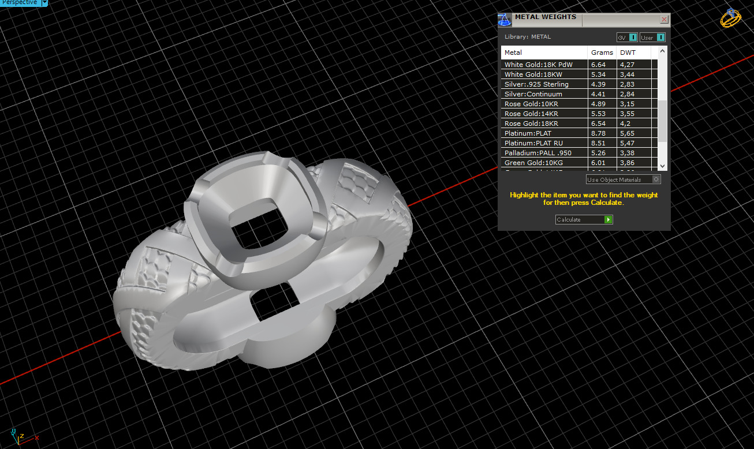
Task: Close the Metal Weights panel
Action: coord(664,20)
